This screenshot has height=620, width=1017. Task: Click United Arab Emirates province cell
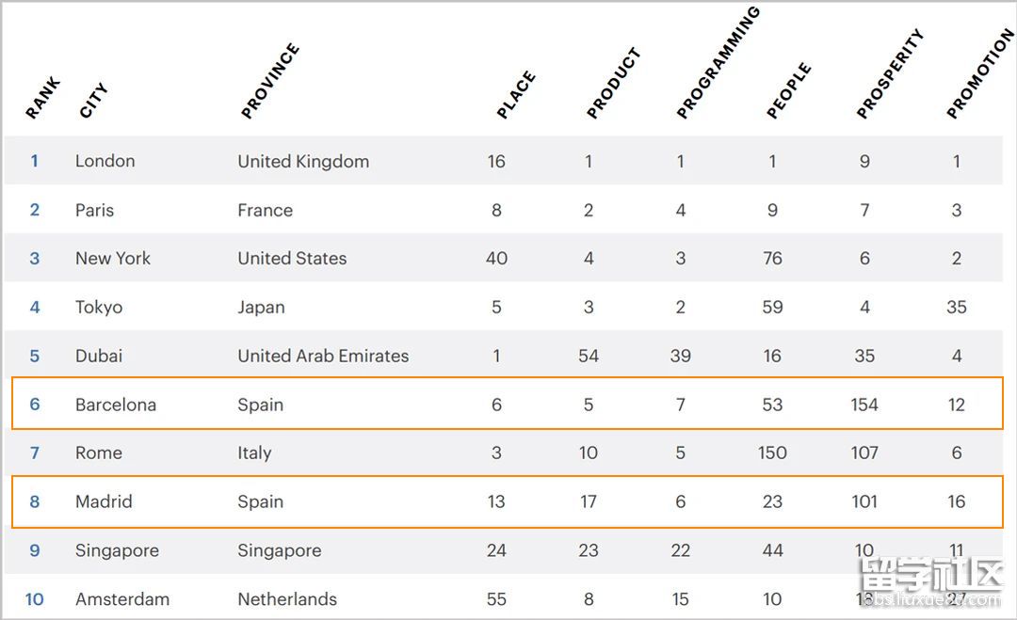point(323,357)
